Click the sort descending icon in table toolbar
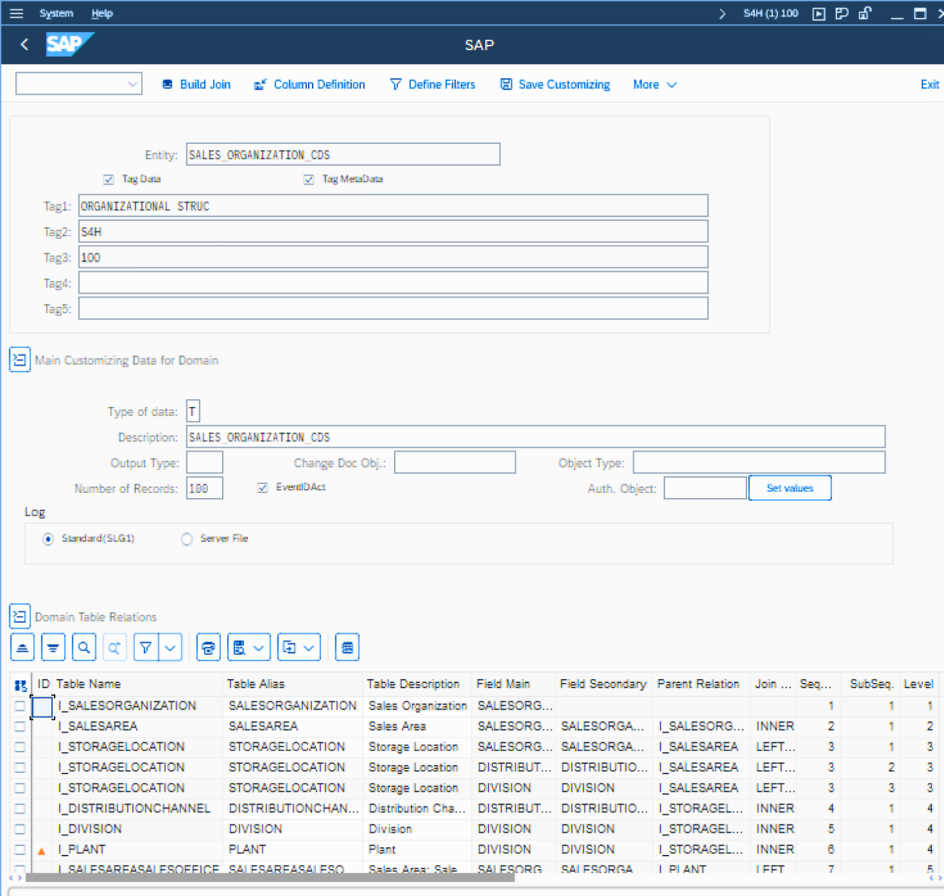 click(x=53, y=647)
